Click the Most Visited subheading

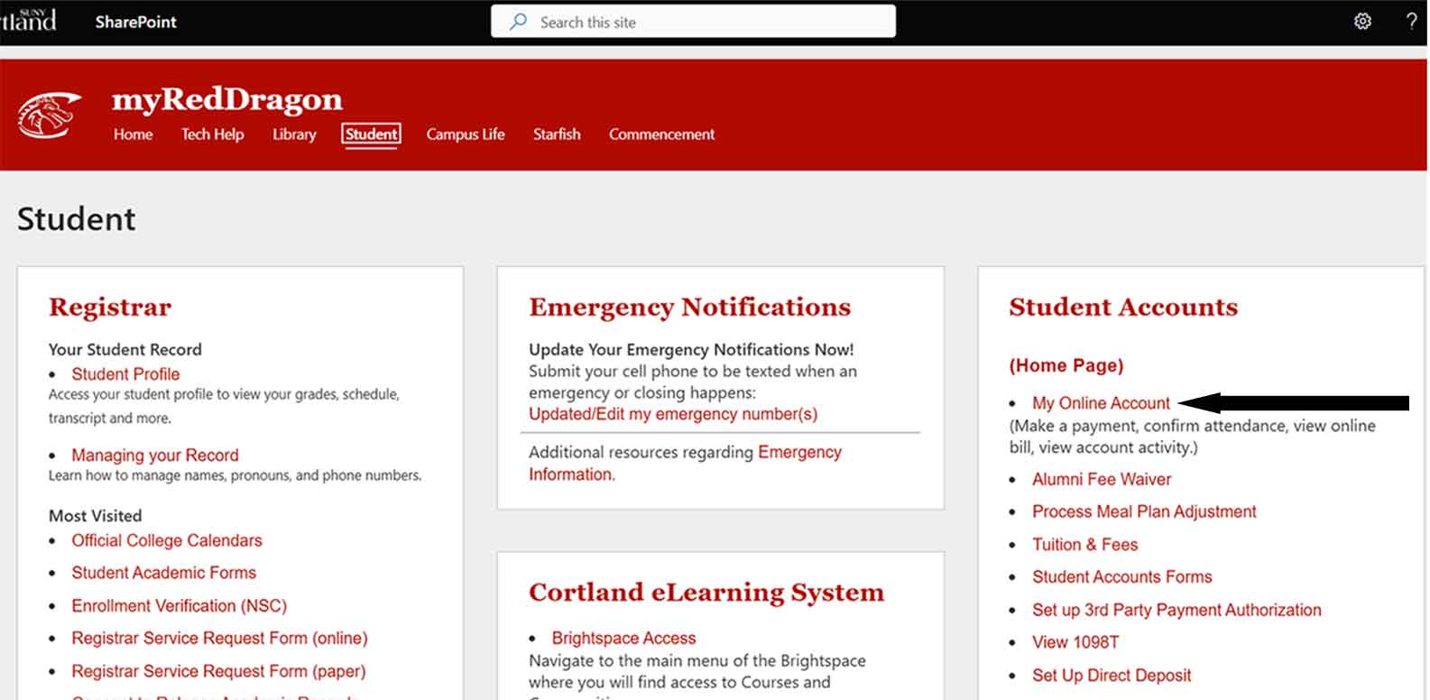click(95, 516)
